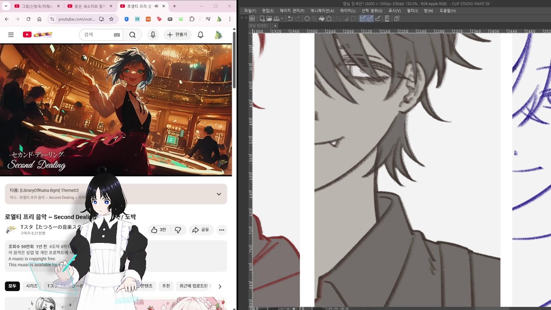Click the Scale/Rotate transform icon
The height and width of the screenshot is (310, 551).
tap(329, 19)
